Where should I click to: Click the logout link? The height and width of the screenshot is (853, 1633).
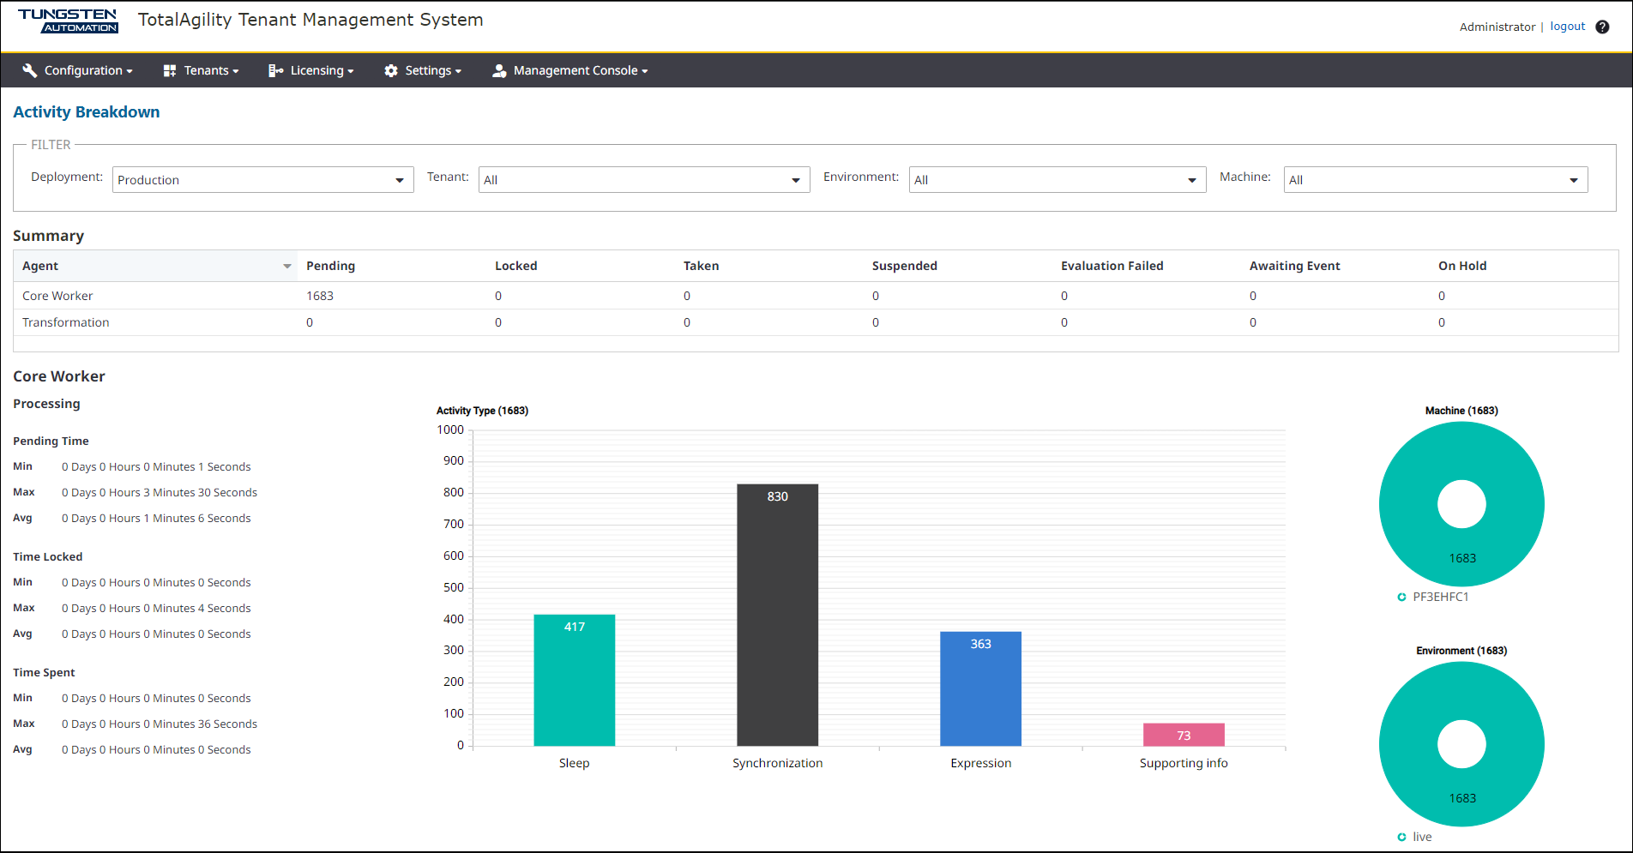tap(1567, 27)
